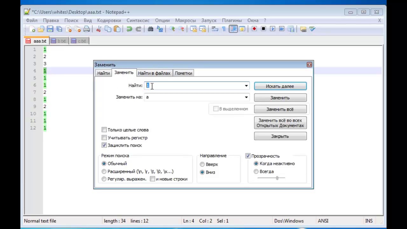Open the 'Макросы' menu

coord(185,20)
